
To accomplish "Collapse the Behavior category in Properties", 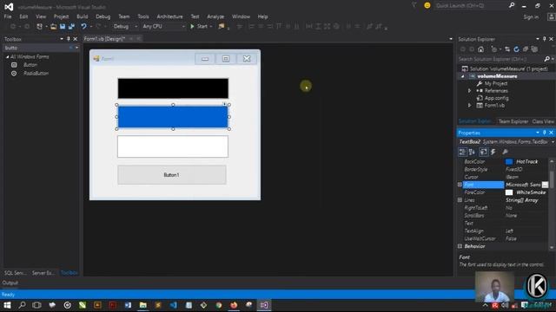I will pyautogui.click(x=460, y=246).
